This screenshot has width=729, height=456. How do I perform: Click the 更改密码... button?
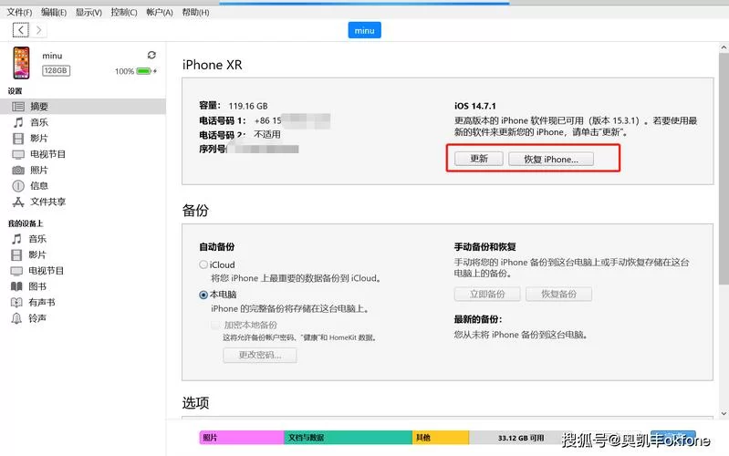tap(260, 355)
